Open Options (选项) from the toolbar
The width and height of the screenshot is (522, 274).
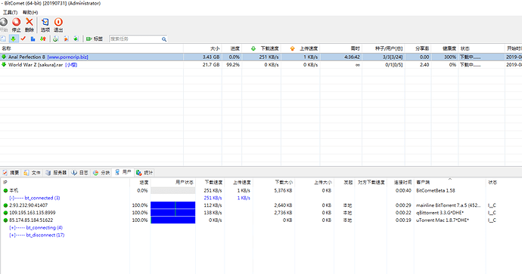point(45,25)
